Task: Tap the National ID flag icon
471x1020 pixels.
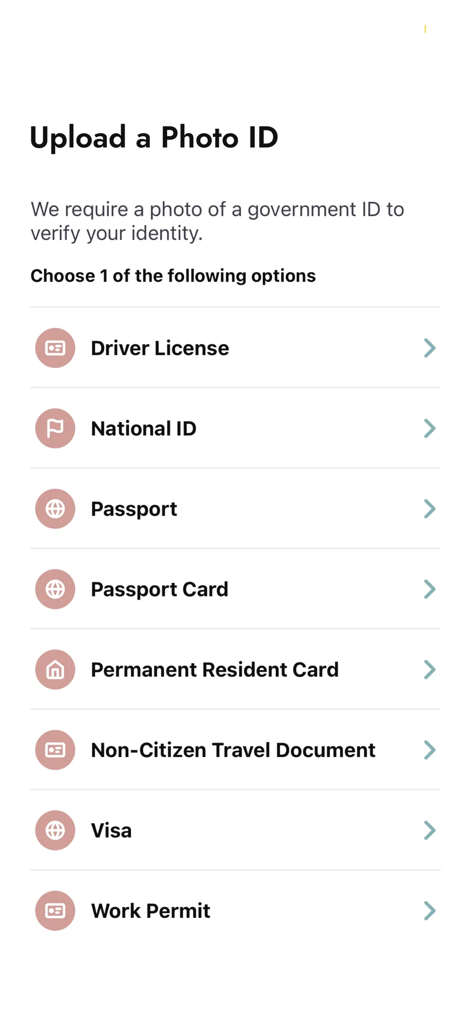Action: pos(55,428)
